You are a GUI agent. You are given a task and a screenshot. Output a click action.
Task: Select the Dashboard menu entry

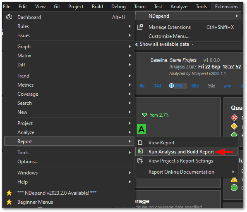69,17
